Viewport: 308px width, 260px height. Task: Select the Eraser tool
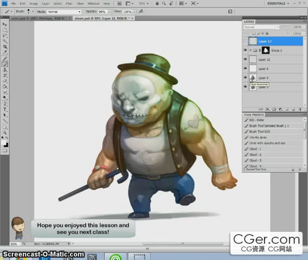point(5,81)
